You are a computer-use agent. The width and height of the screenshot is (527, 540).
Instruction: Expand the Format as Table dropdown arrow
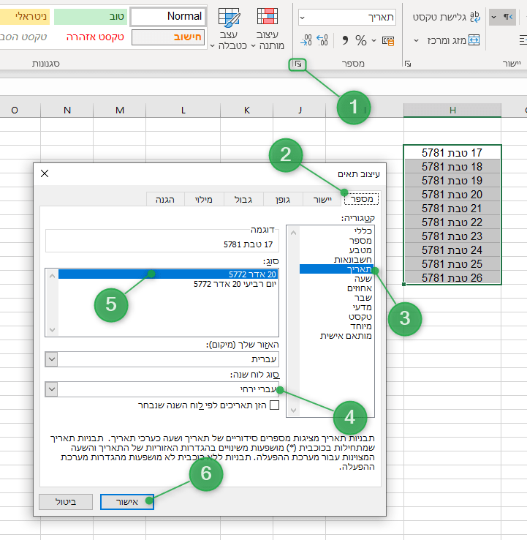(x=213, y=46)
